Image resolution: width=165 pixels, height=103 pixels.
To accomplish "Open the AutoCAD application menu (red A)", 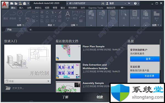I will coord(5,5).
